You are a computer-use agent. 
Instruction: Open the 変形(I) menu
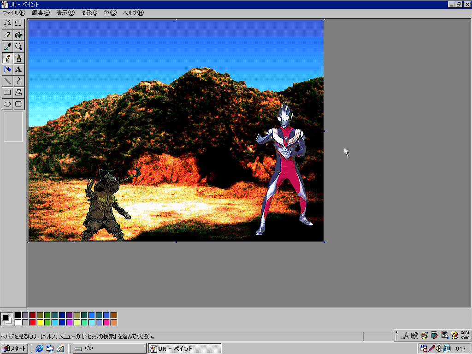[x=89, y=13]
